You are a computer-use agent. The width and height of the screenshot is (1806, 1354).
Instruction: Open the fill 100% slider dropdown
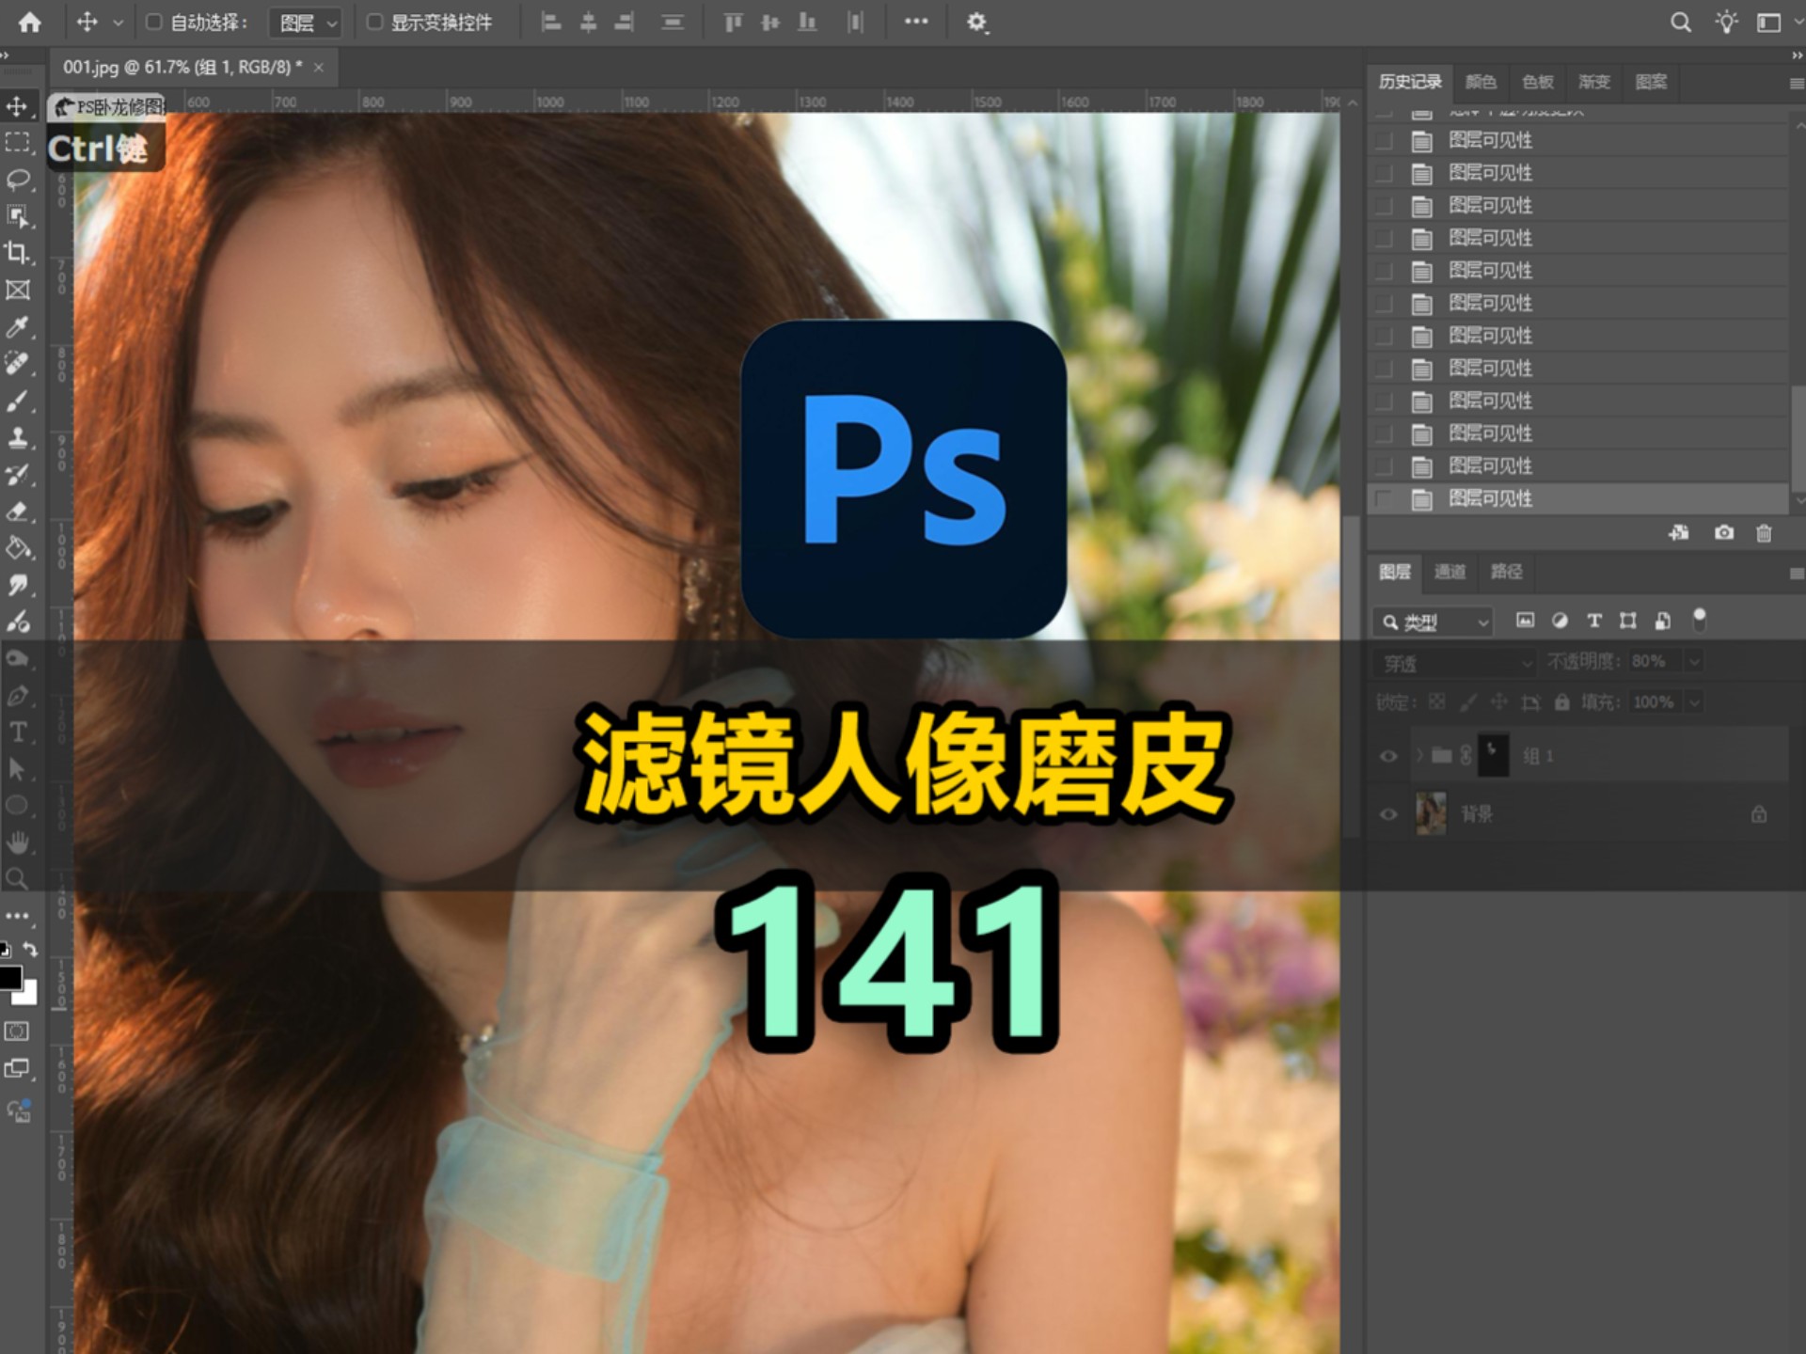point(1694,702)
